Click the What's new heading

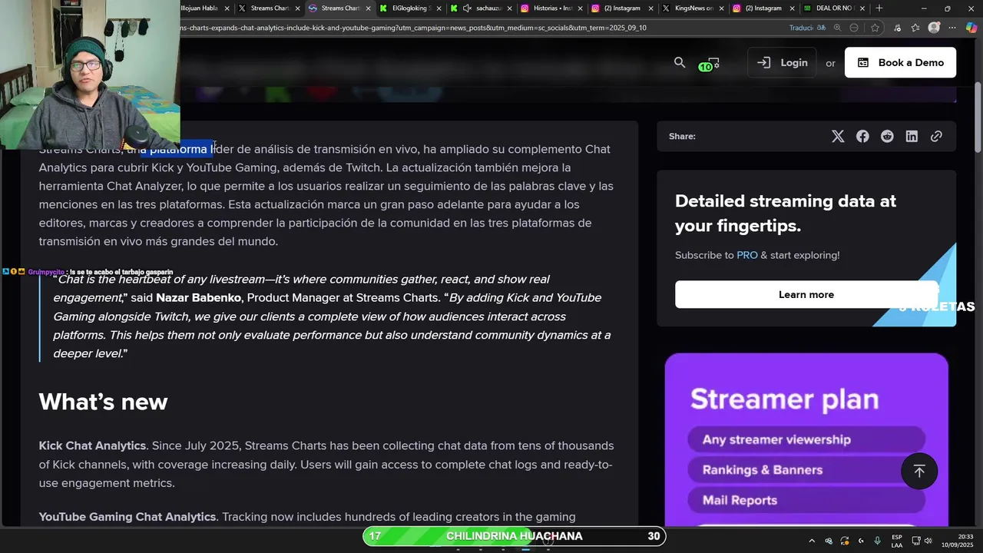(103, 402)
